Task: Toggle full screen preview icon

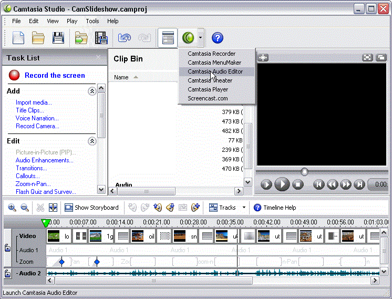Action: [x=367, y=58]
